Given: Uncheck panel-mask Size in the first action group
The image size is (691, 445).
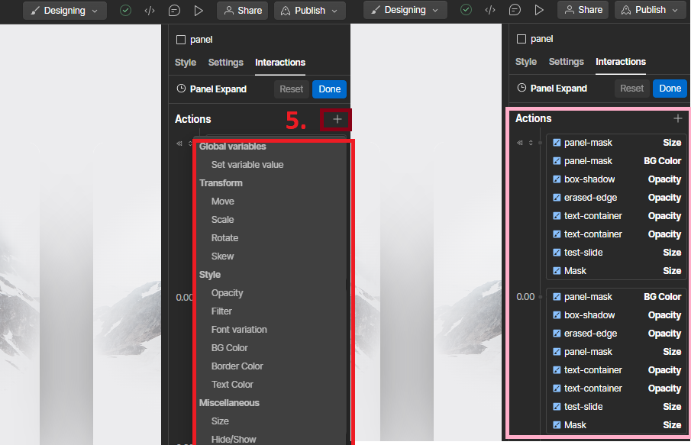Looking at the screenshot, I should pyautogui.click(x=557, y=143).
